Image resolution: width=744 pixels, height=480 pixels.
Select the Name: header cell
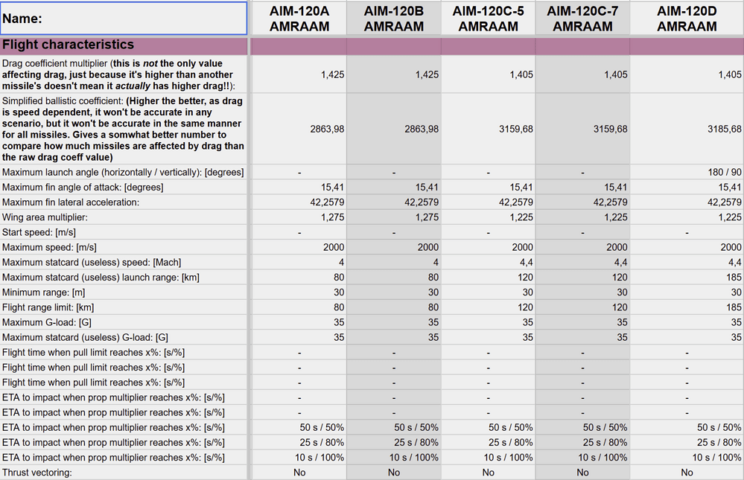coord(124,19)
